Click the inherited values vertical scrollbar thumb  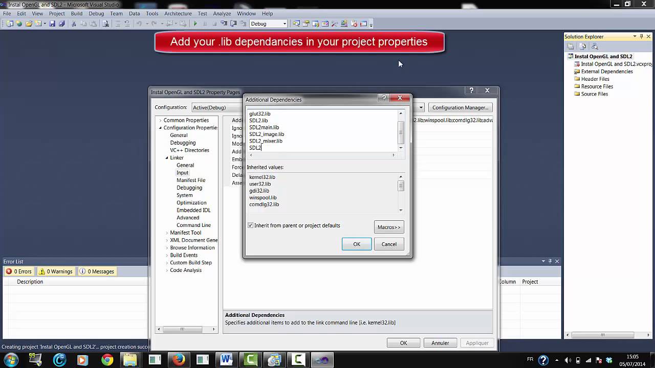[401, 186]
